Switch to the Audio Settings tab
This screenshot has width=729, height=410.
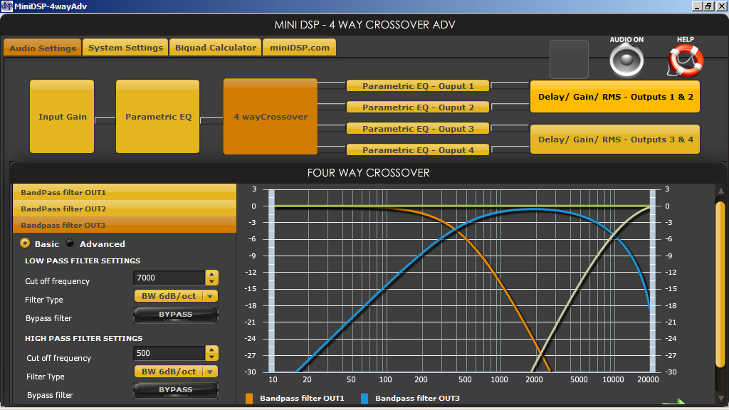[42, 48]
